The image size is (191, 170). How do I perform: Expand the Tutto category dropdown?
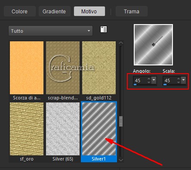(50, 31)
